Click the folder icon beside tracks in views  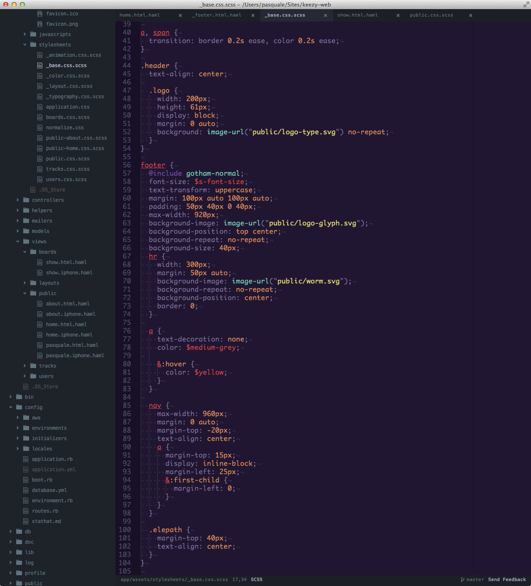pos(33,366)
